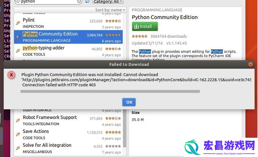Click the 3064764 downloads text
Viewport: 258px width, 157px height.
click(169, 36)
